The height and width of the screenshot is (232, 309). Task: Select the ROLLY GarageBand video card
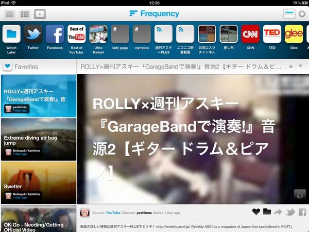tap(39, 96)
